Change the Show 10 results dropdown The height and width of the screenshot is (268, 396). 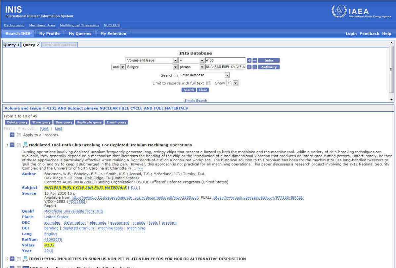tap(235, 83)
